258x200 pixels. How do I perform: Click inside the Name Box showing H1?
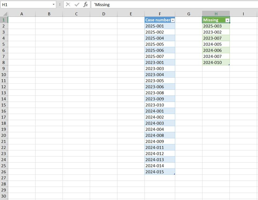coord(26,5)
